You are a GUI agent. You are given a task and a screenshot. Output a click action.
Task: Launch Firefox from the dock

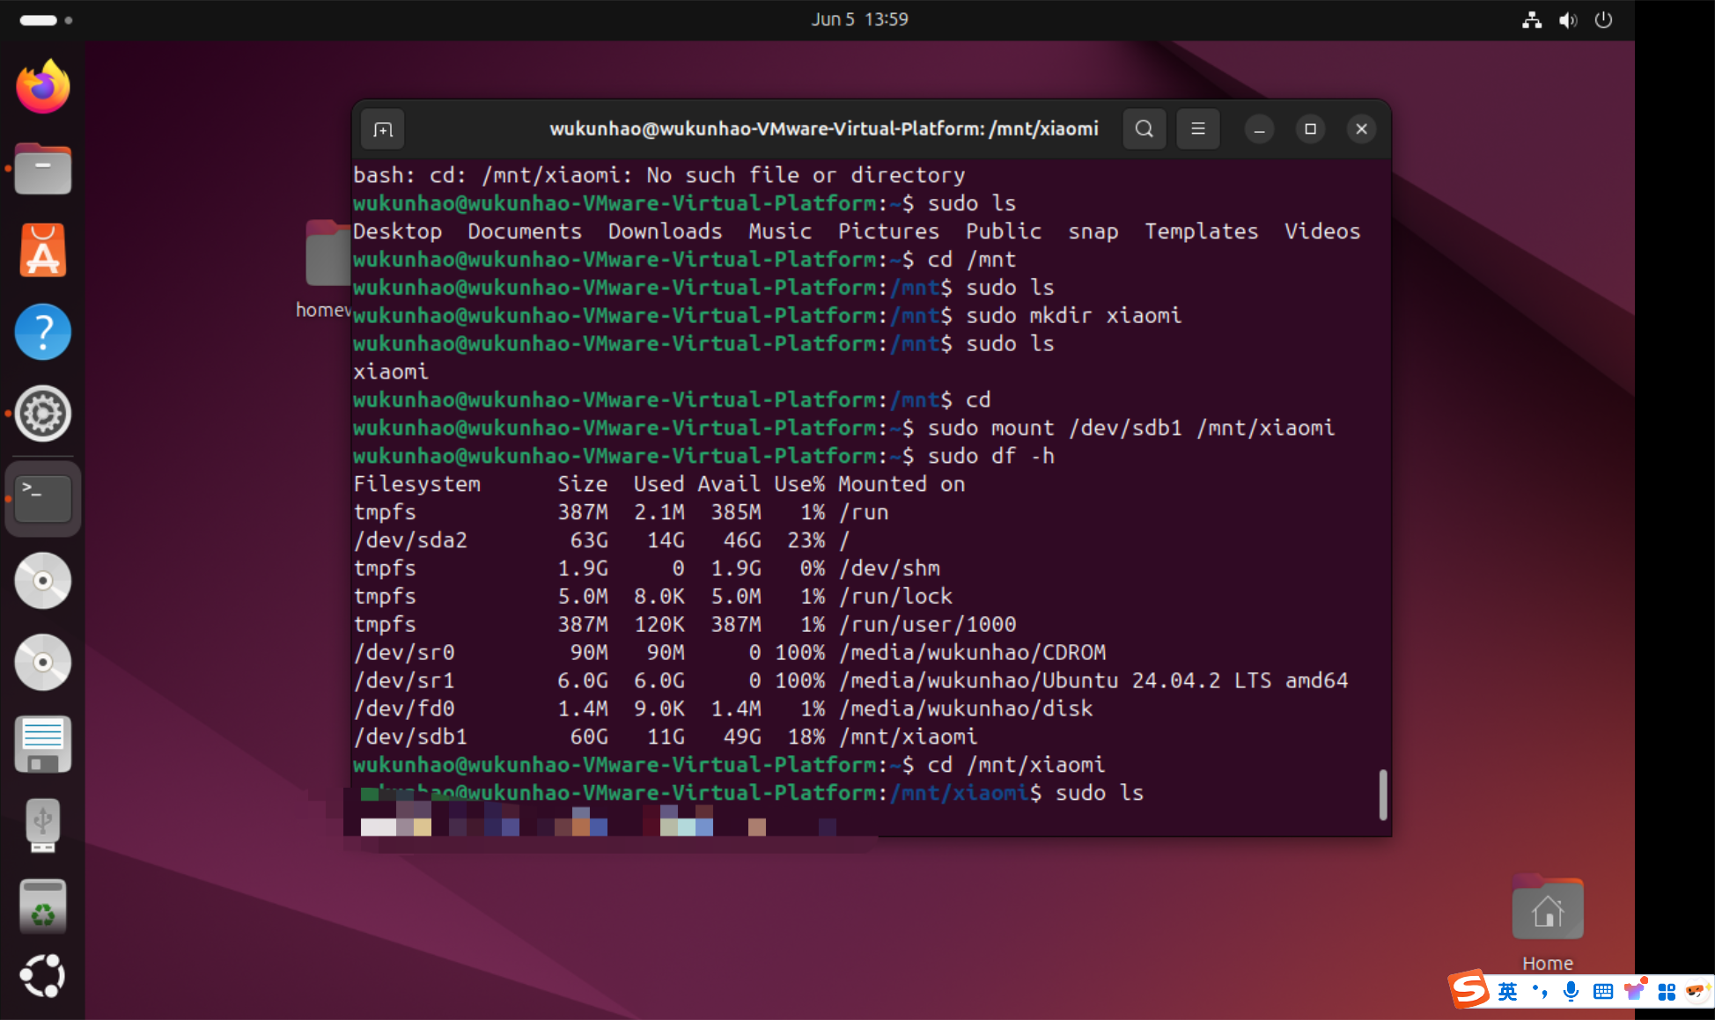[42, 87]
